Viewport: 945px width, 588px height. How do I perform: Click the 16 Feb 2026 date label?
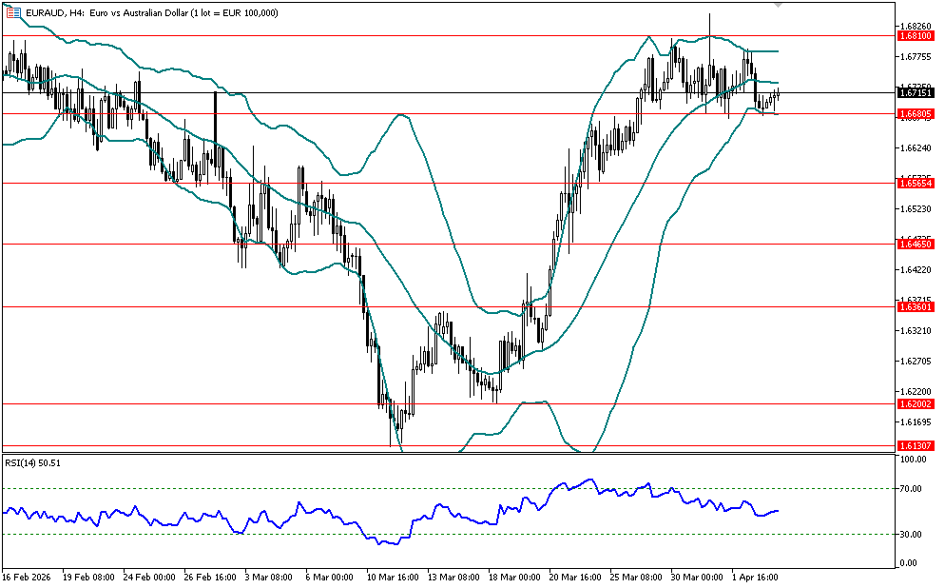point(27,577)
